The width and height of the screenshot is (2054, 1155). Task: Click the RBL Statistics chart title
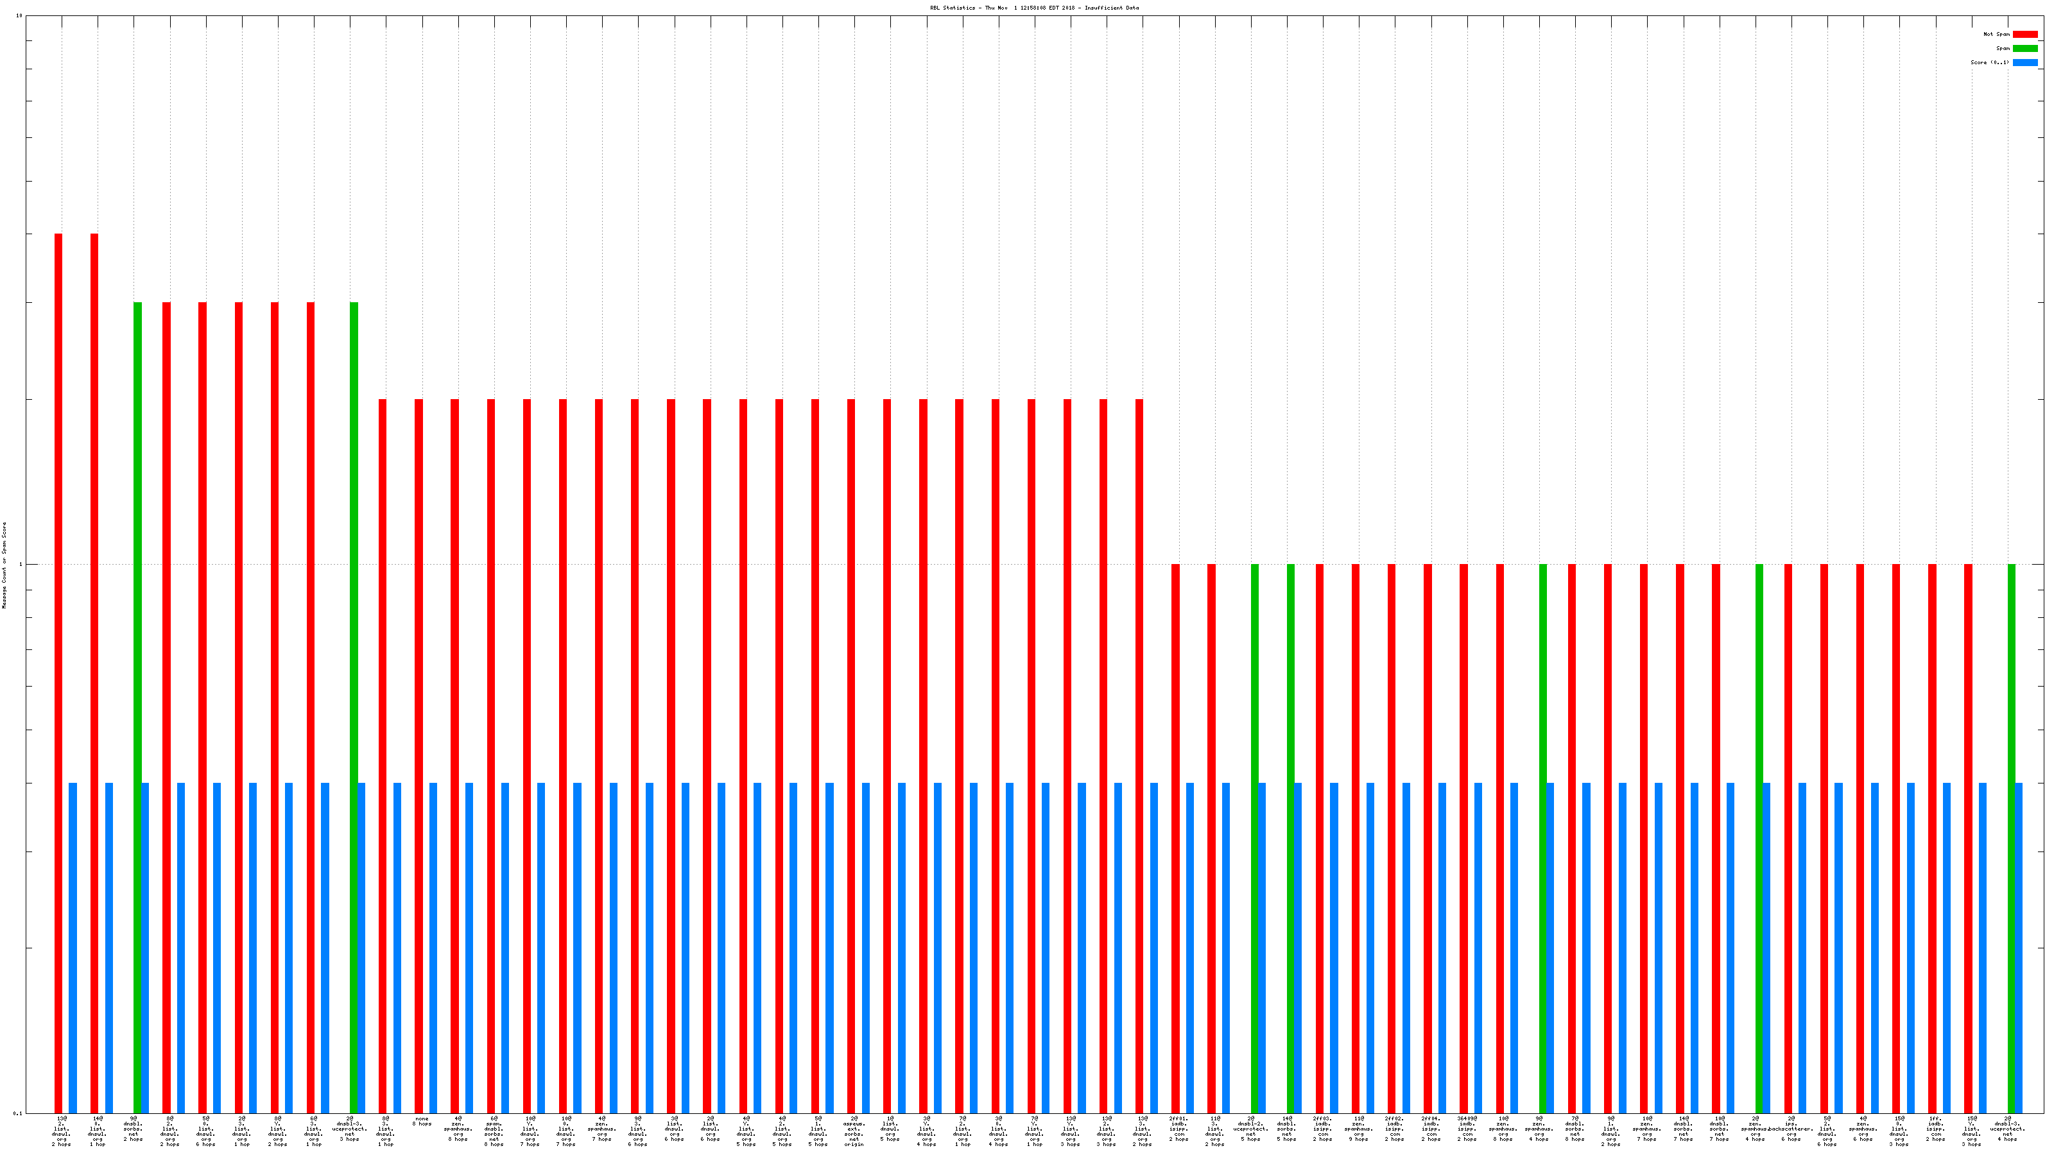coord(1033,8)
